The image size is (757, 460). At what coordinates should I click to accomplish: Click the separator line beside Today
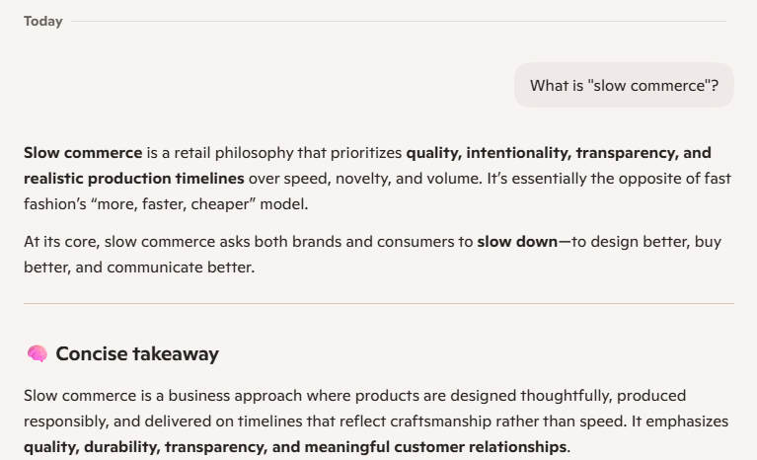[399, 22]
